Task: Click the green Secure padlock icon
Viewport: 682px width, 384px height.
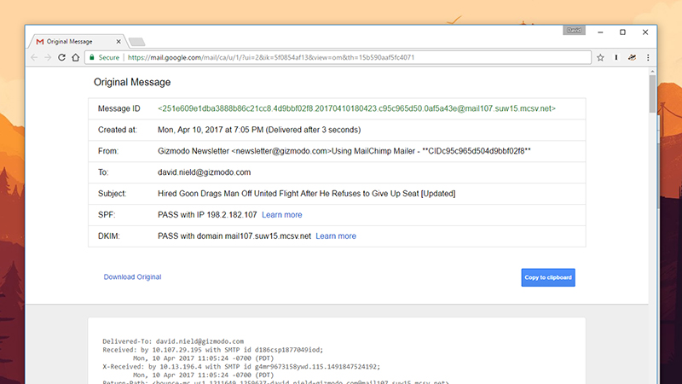Action: 92,57
